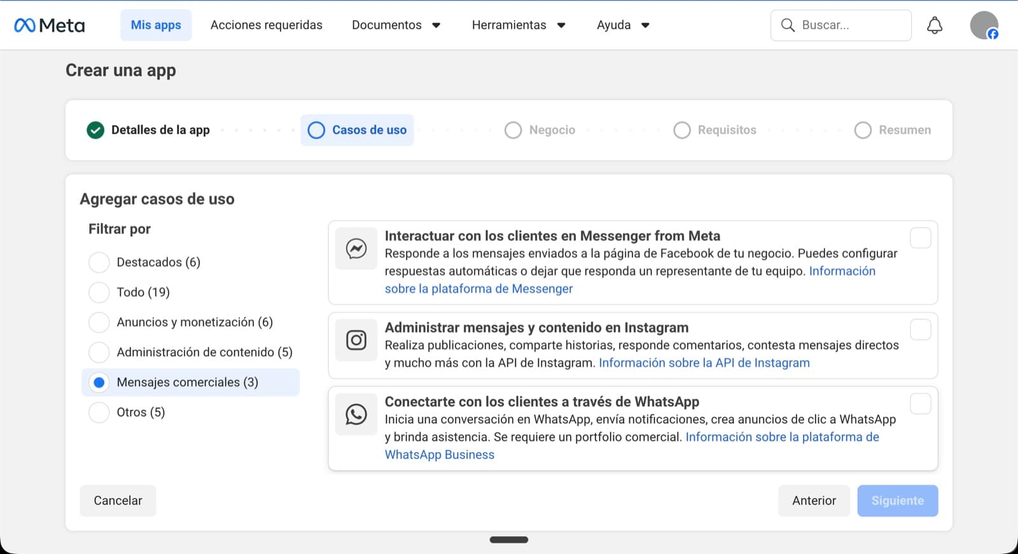Check the Messenger from Meta use case box
Image resolution: width=1018 pixels, height=554 pixels.
(x=921, y=238)
